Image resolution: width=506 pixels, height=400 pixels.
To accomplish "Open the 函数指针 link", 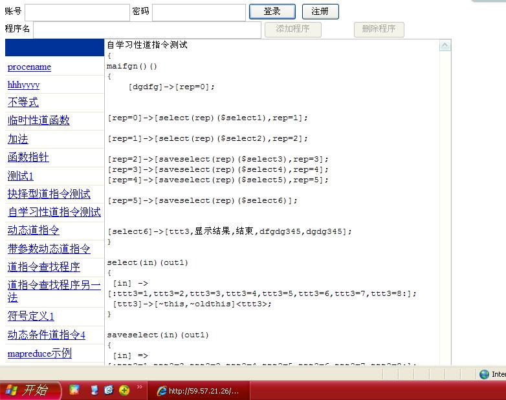I will click(28, 157).
